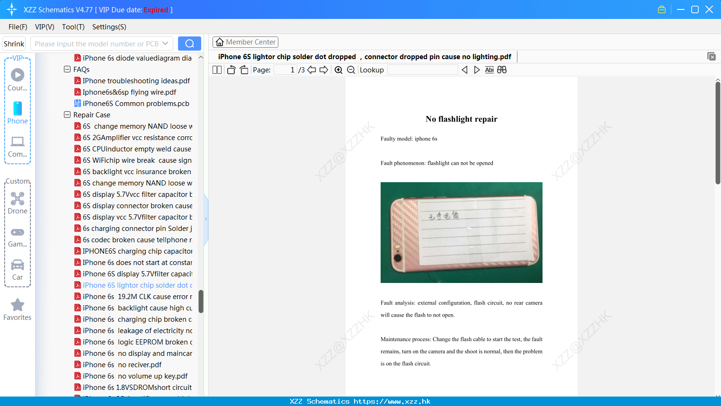Rotate page counterclockwise
The height and width of the screenshot is (406, 721).
231,70
